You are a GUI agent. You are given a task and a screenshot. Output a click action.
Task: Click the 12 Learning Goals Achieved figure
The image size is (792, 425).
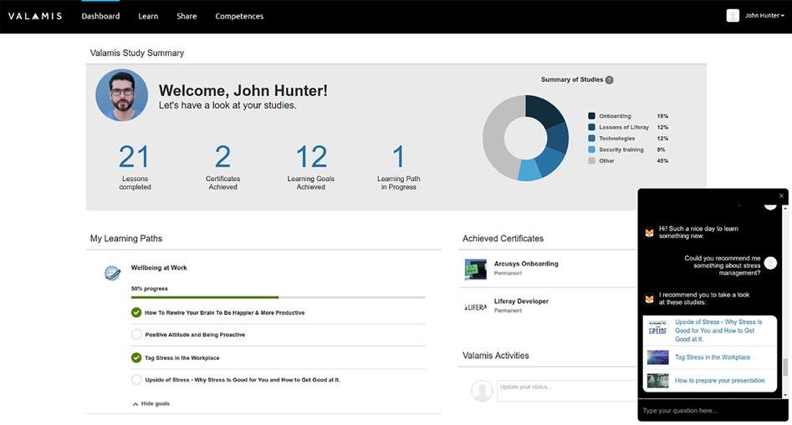311,157
